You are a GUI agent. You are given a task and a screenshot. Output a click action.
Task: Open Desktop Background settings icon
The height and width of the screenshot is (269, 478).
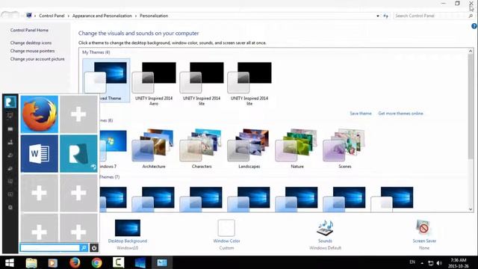coord(128,228)
